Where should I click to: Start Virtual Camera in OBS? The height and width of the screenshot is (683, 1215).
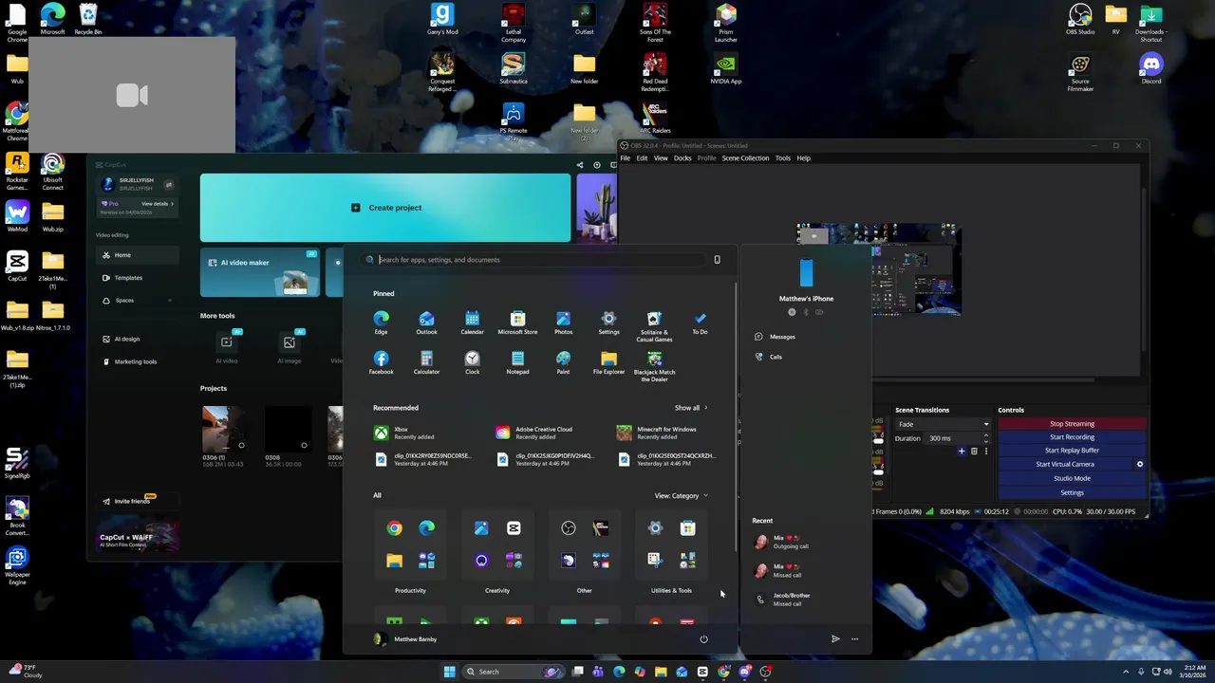point(1065,464)
